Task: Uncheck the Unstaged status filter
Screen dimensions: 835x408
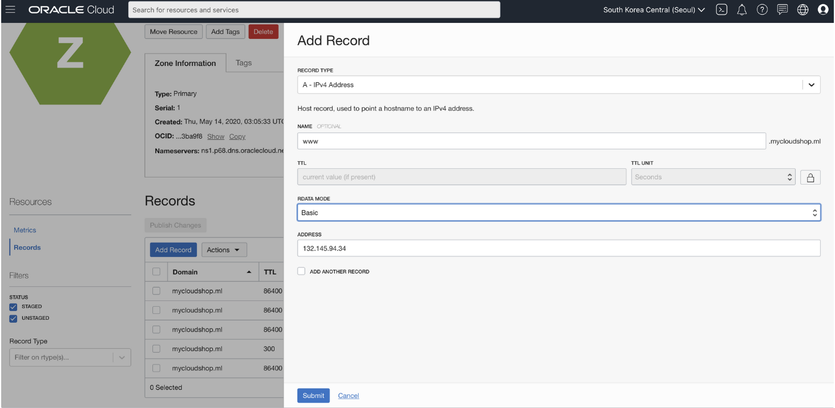Action: click(14, 319)
